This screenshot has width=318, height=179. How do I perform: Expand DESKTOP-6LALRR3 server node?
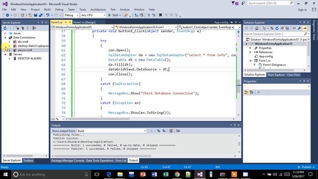coord(9,59)
